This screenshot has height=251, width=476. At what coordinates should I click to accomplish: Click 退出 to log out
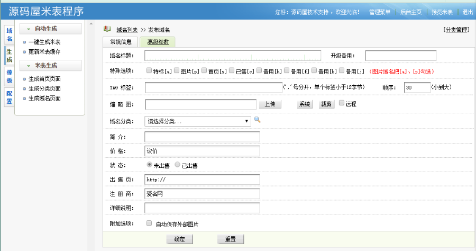click(468, 12)
